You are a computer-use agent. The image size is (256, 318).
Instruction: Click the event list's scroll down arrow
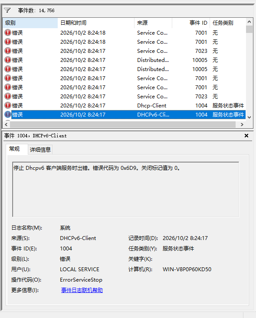point(249,117)
